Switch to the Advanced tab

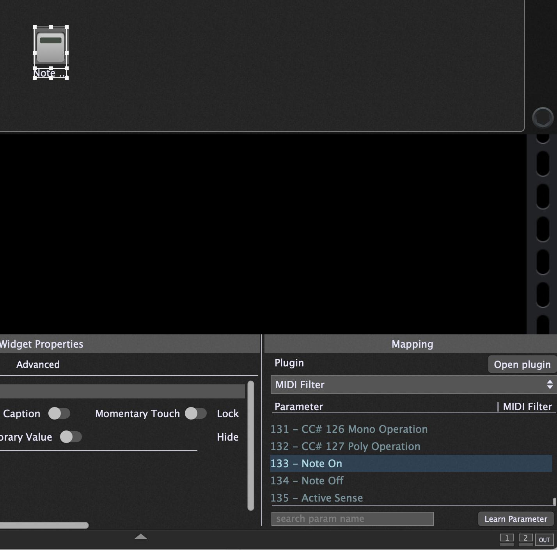(x=38, y=364)
